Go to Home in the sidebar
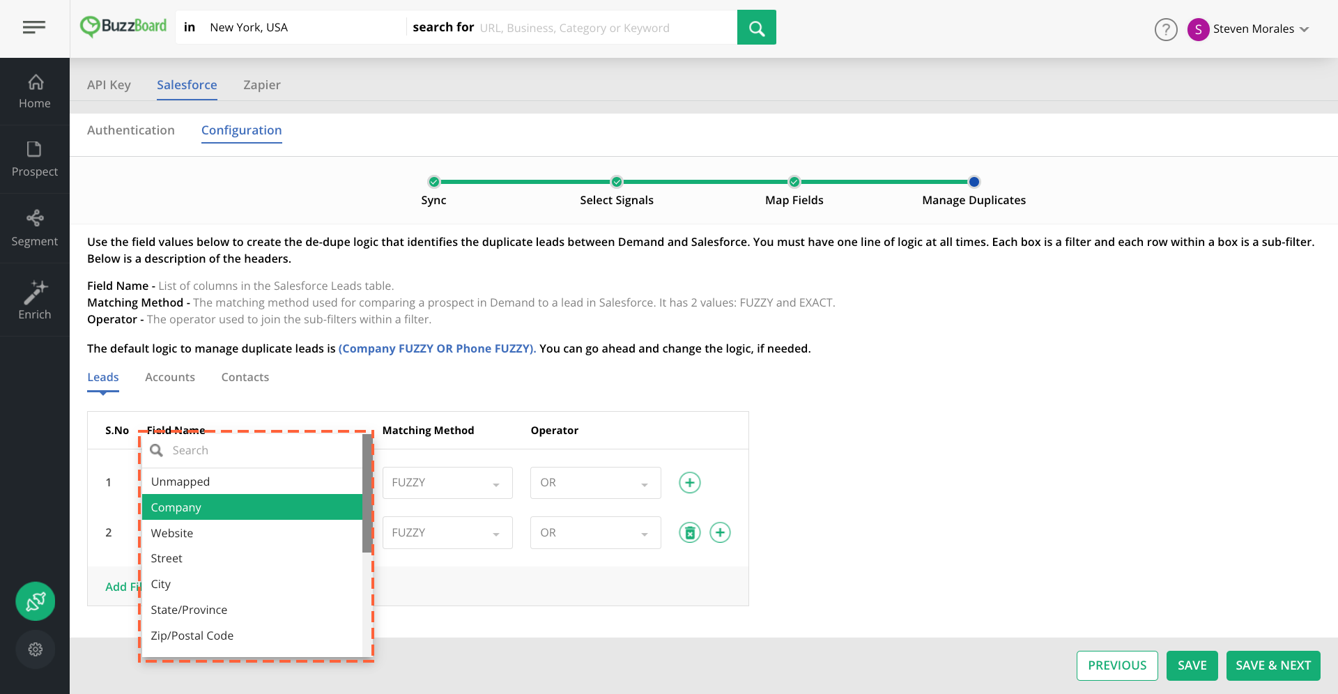The height and width of the screenshot is (694, 1338). [x=35, y=91]
